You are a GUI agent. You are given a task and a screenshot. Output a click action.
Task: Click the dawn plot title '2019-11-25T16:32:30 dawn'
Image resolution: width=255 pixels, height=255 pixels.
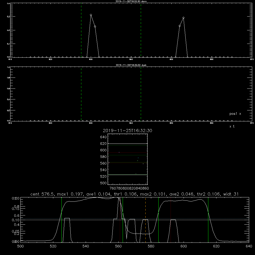[x=131, y=1]
